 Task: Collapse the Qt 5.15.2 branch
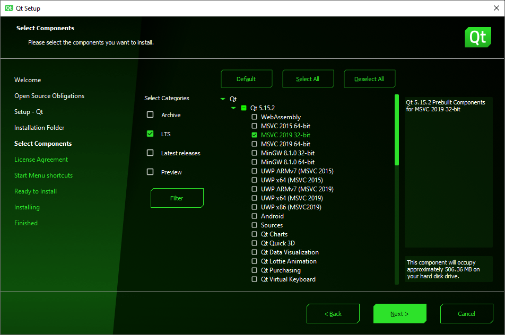232,108
